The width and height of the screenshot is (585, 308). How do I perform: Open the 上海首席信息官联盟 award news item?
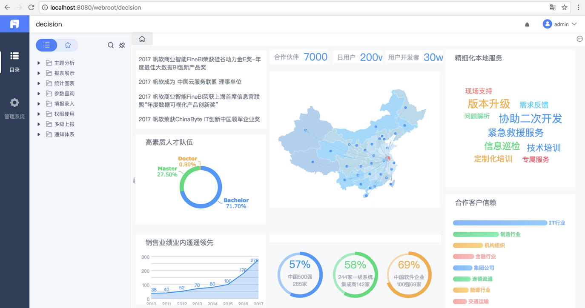tap(199, 101)
